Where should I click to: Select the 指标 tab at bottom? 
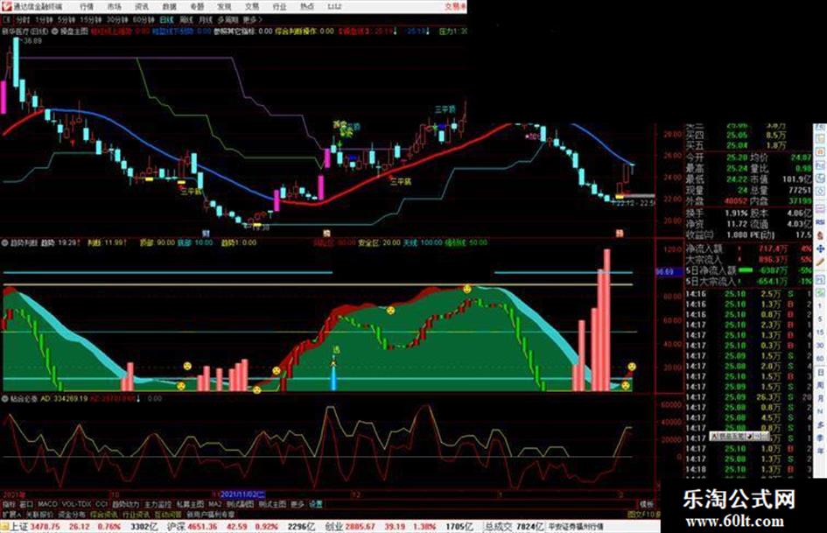point(9,504)
